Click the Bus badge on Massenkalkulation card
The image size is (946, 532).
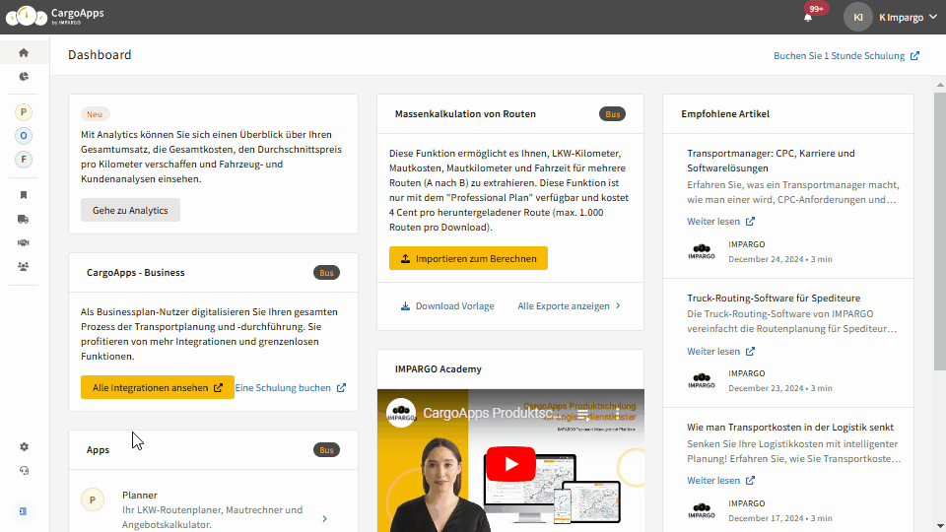pyautogui.click(x=612, y=114)
